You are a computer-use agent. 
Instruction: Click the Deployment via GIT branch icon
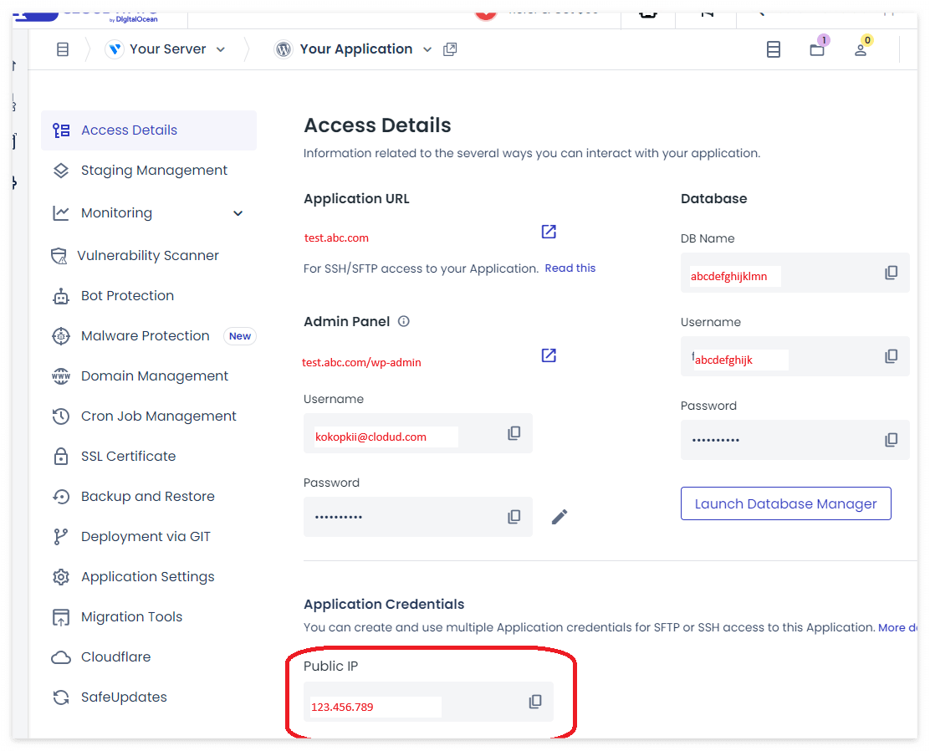click(60, 537)
